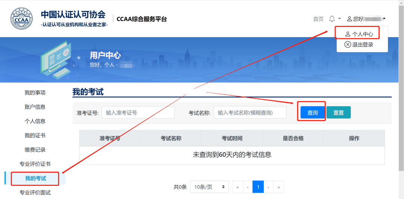Open 账户信息 in the sidebar

[x=35, y=107]
